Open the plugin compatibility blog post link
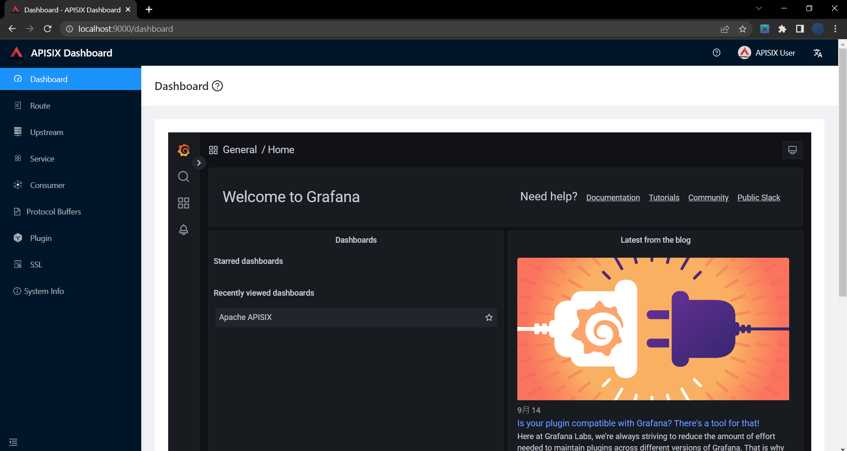 [x=638, y=423]
